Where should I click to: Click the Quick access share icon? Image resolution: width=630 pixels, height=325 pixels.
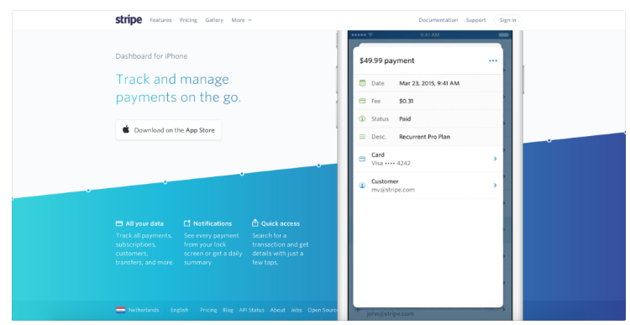(255, 223)
